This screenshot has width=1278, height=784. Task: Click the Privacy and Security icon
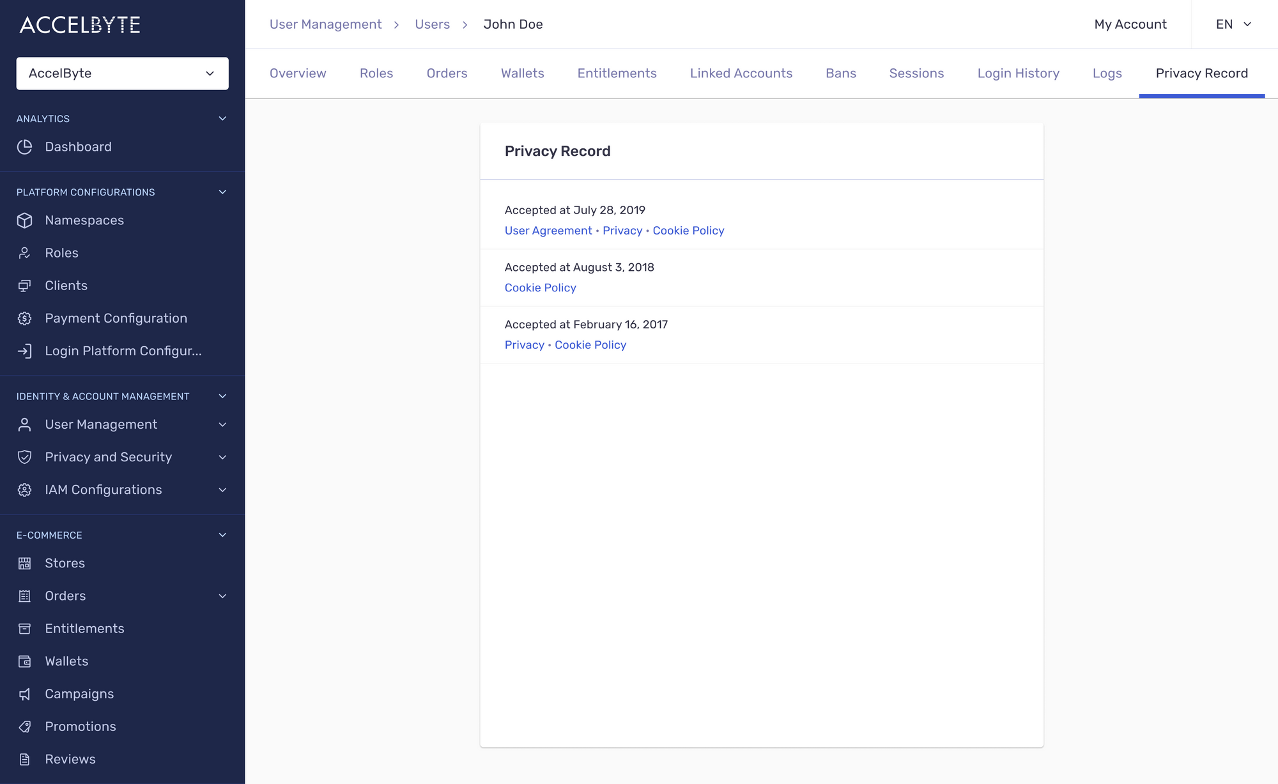25,456
